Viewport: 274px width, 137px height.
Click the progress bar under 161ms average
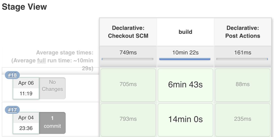click(x=242, y=59)
